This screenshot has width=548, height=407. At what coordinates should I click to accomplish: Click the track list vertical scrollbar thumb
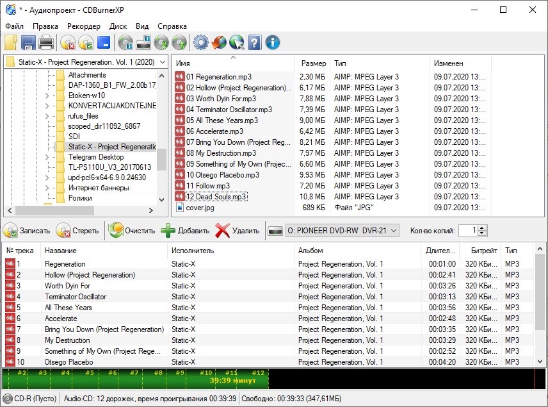(540, 292)
